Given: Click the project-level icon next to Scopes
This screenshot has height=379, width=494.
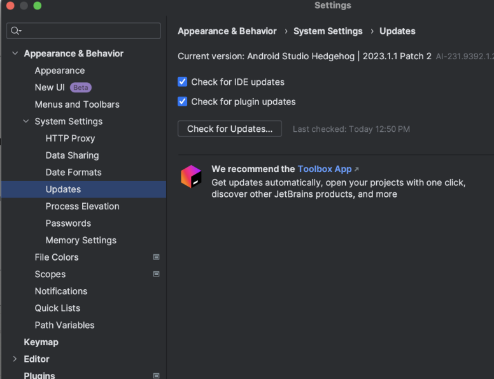Looking at the screenshot, I should pos(156,274).
